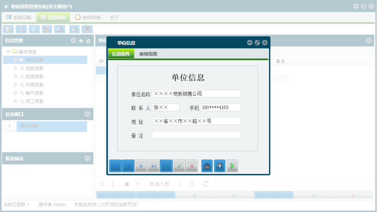Open print preview in the 单位信息 dialog
This screenshot has width=377, height=212.
[220, 166]
